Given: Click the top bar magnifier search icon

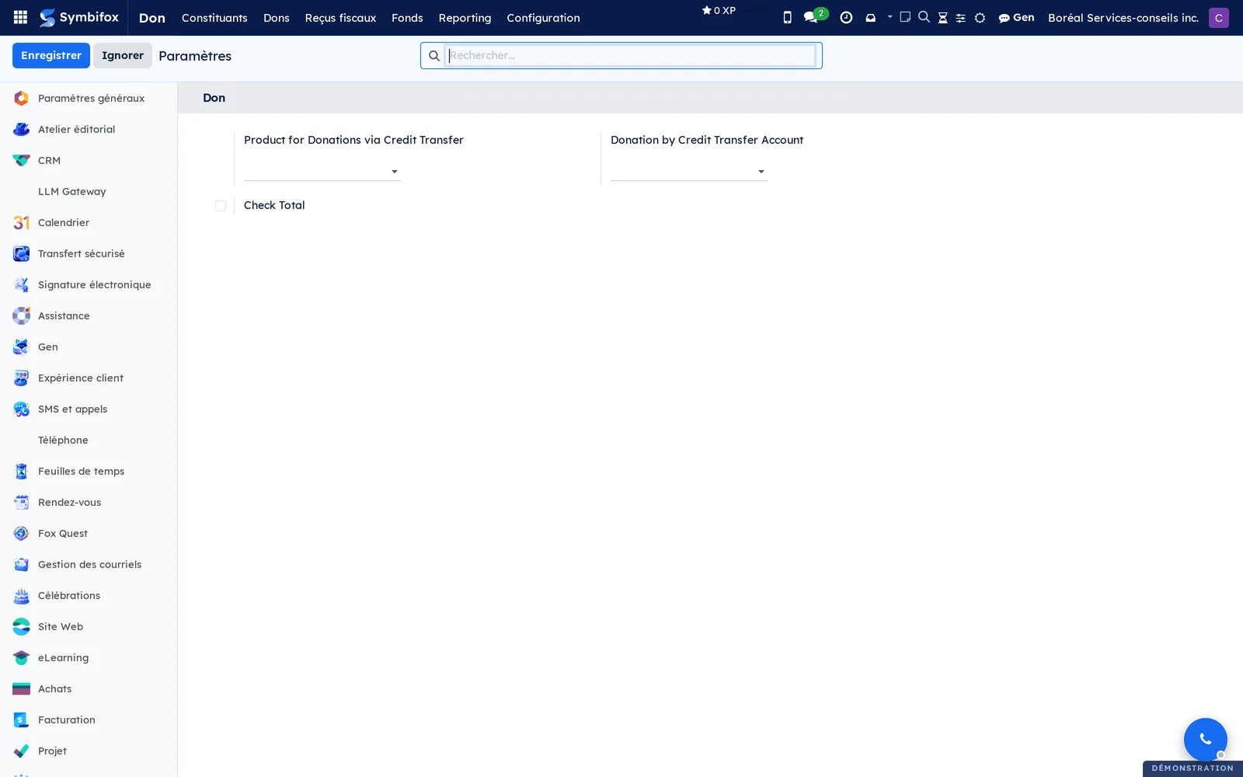Looking at the screenshot, I should [x=924, y=16].
